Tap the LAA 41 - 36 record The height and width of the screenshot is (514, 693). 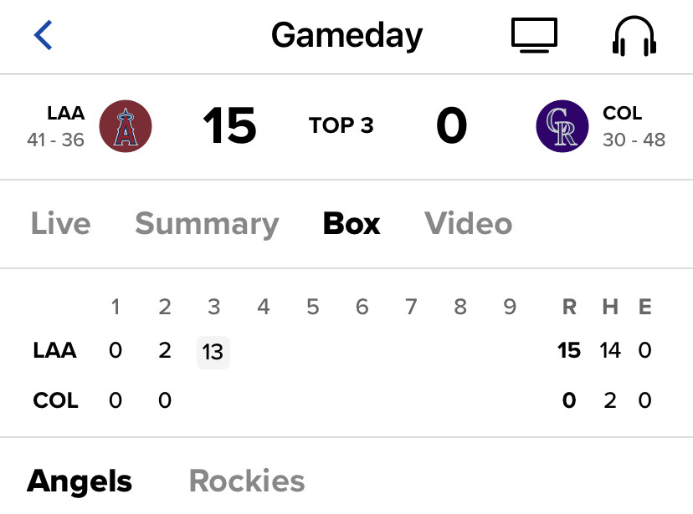(56, 127)
